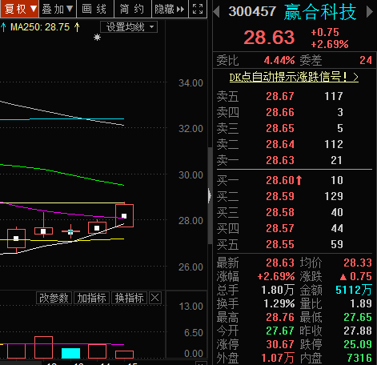This screenshot has width=377, height=365.
Task: Click the 隐藏 hide panel button
Action: (170, 9)
